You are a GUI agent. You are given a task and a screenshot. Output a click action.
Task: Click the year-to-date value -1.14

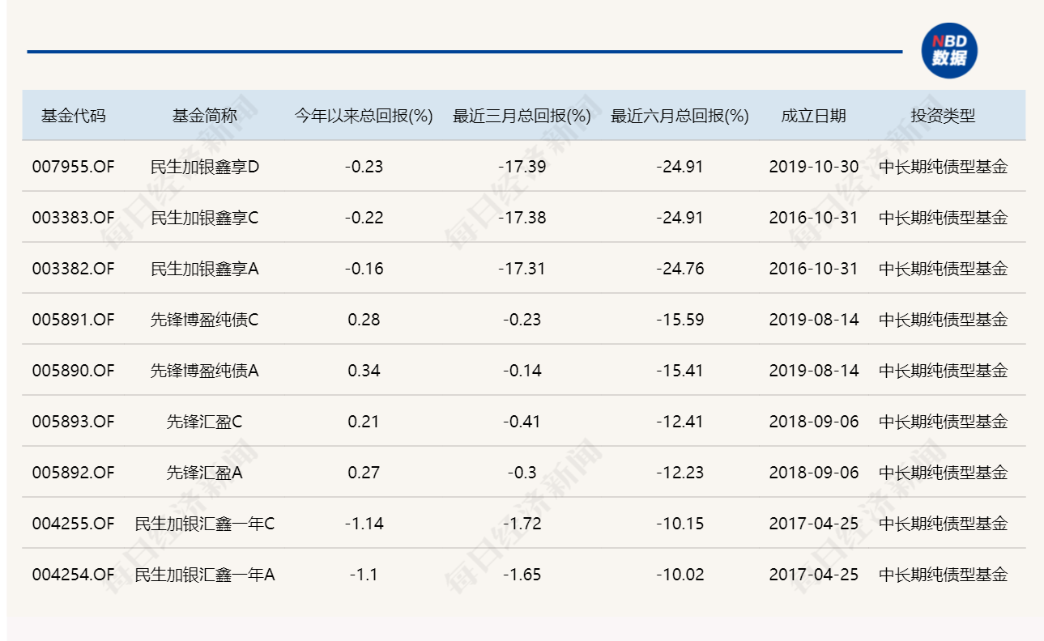click(364, 524)
